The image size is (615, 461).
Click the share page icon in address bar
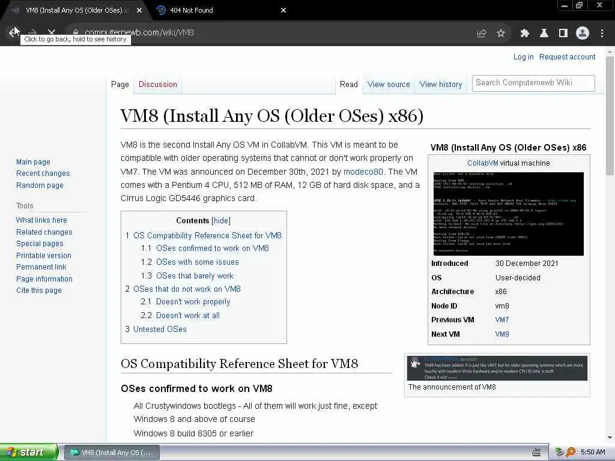click(481, 34)
